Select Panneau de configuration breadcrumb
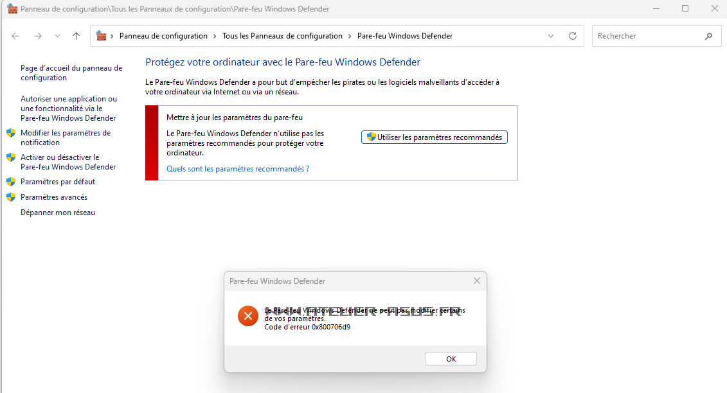Screen dimensions: 727x393 pos(163,37)
